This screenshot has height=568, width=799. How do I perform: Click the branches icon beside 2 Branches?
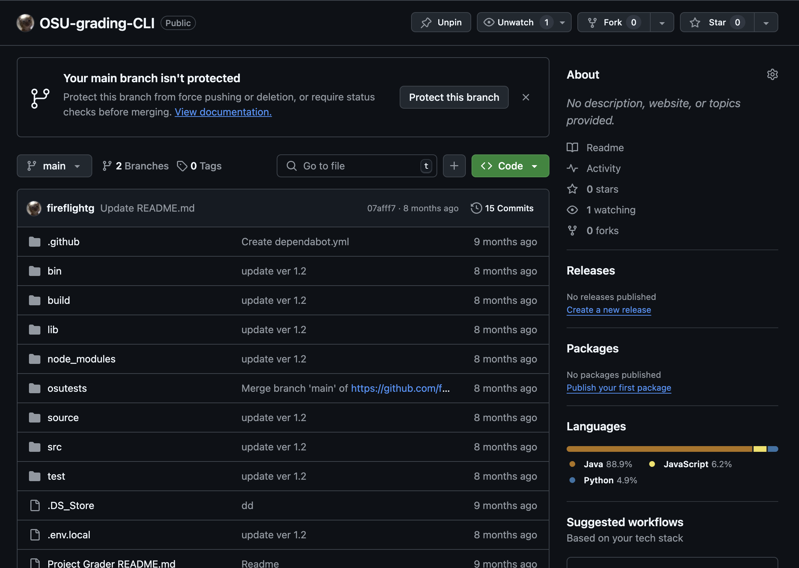(107, 166)
